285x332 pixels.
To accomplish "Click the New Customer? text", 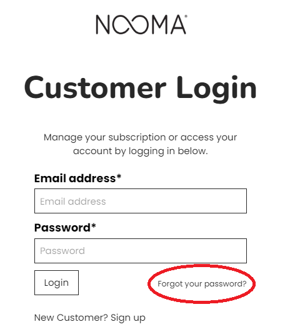I will point(71,318).
